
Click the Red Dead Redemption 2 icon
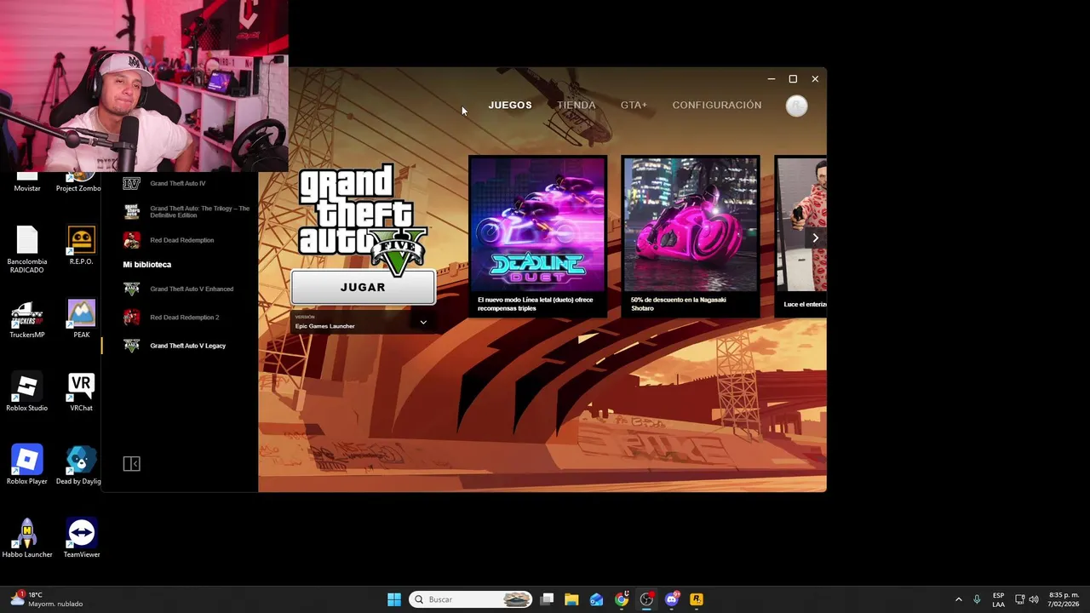(131, 318)
